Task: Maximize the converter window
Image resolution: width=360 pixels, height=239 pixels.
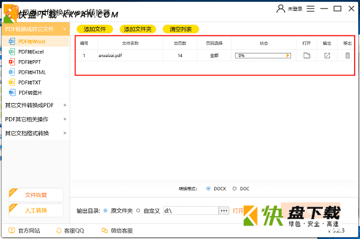Action: (x=337, y=9)
